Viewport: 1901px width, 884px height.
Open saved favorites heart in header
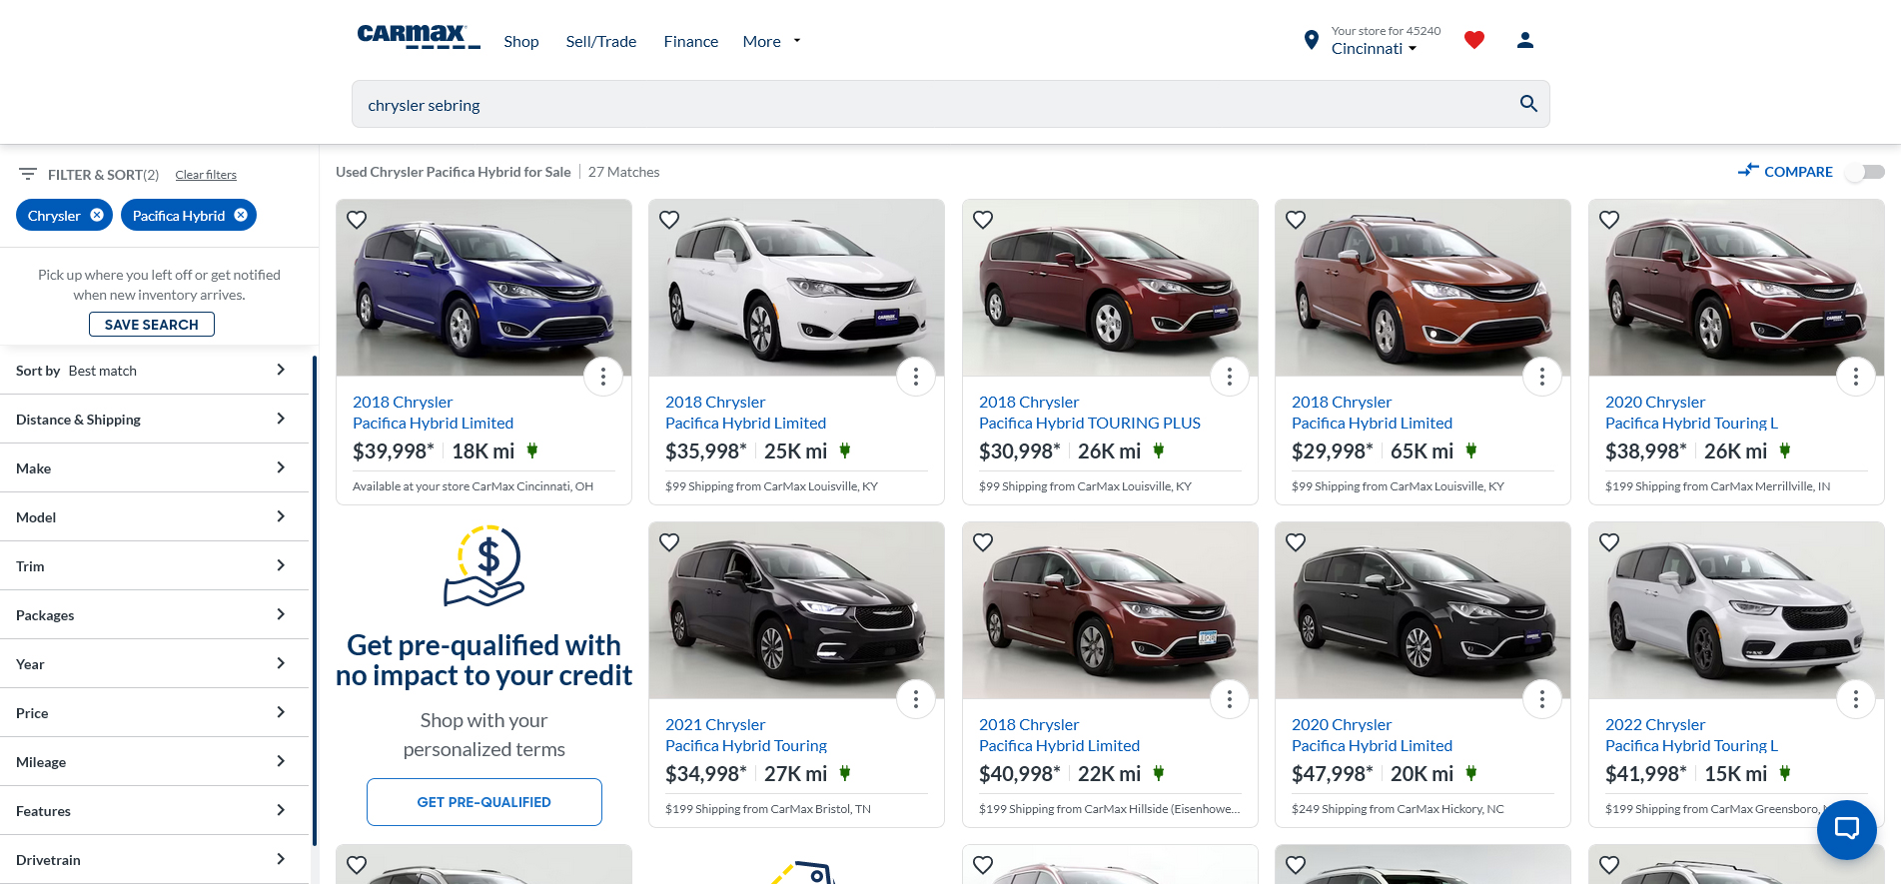(x=1474, y=40)
